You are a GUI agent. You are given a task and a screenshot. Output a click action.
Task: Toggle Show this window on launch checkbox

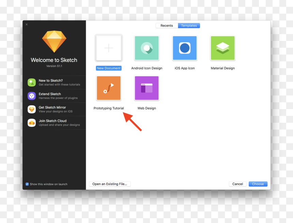[27, 184]
